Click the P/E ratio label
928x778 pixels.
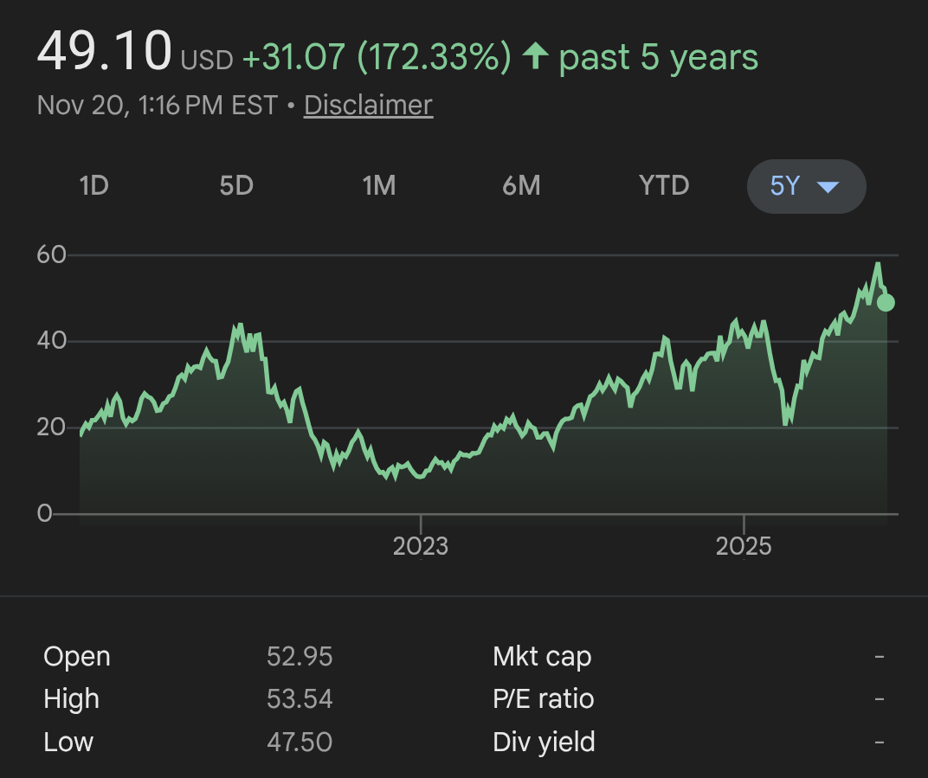(544, 699)
